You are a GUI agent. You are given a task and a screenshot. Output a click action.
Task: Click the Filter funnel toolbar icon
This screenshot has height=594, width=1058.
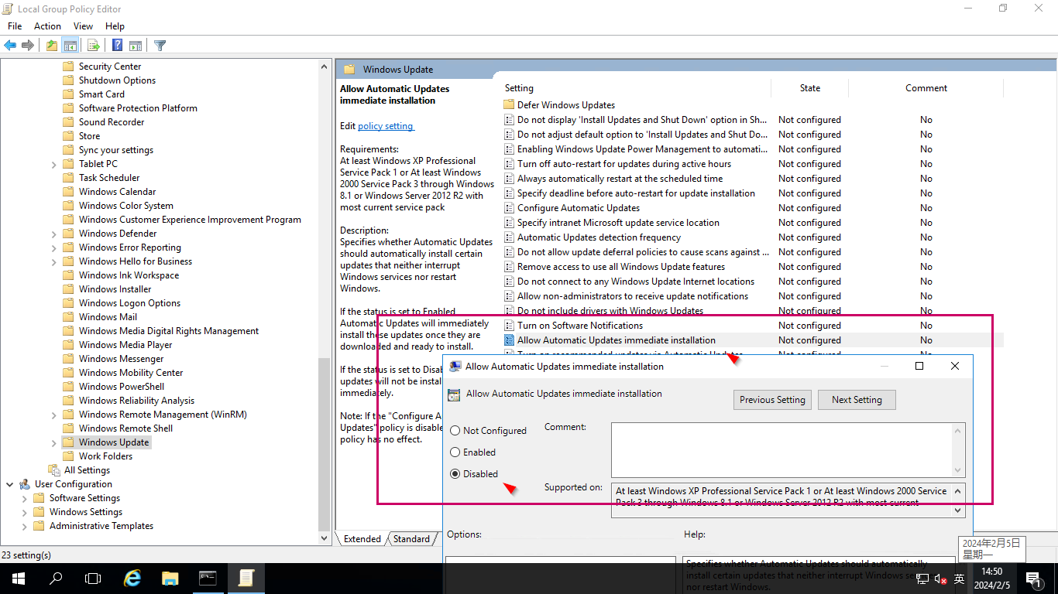pyautogui.click(x=160, y=46)
